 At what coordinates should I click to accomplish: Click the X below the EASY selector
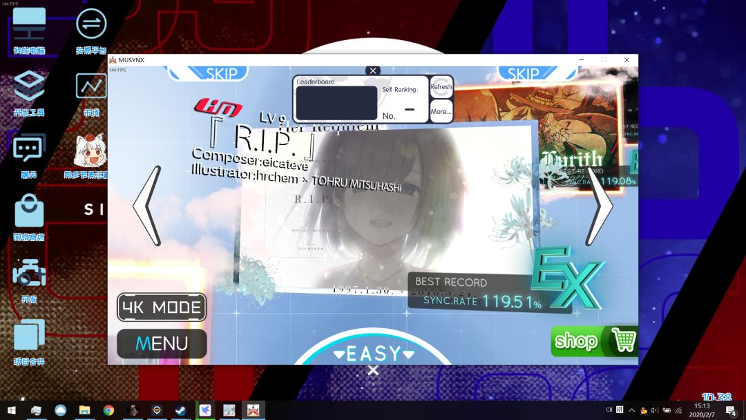(x=373, y=370)
